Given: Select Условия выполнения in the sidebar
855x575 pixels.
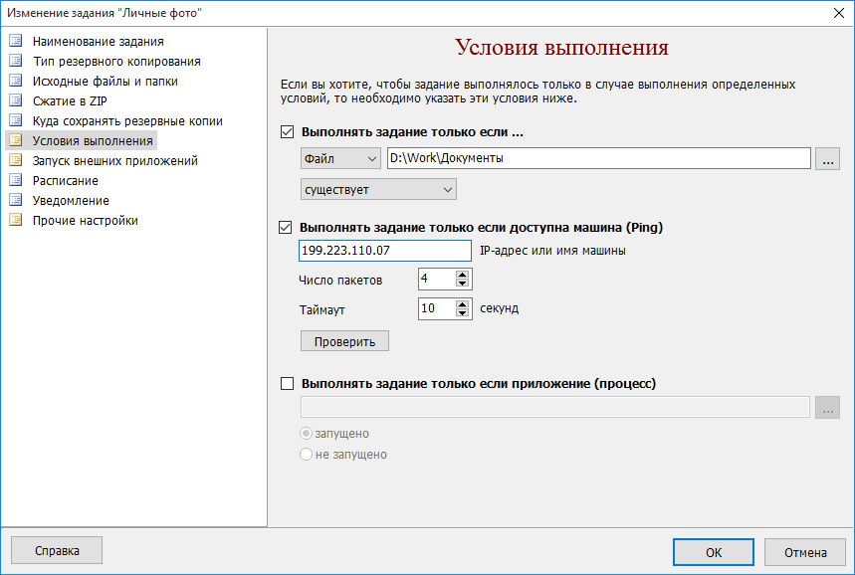Looking at the screenshot, I should [93, 141].
